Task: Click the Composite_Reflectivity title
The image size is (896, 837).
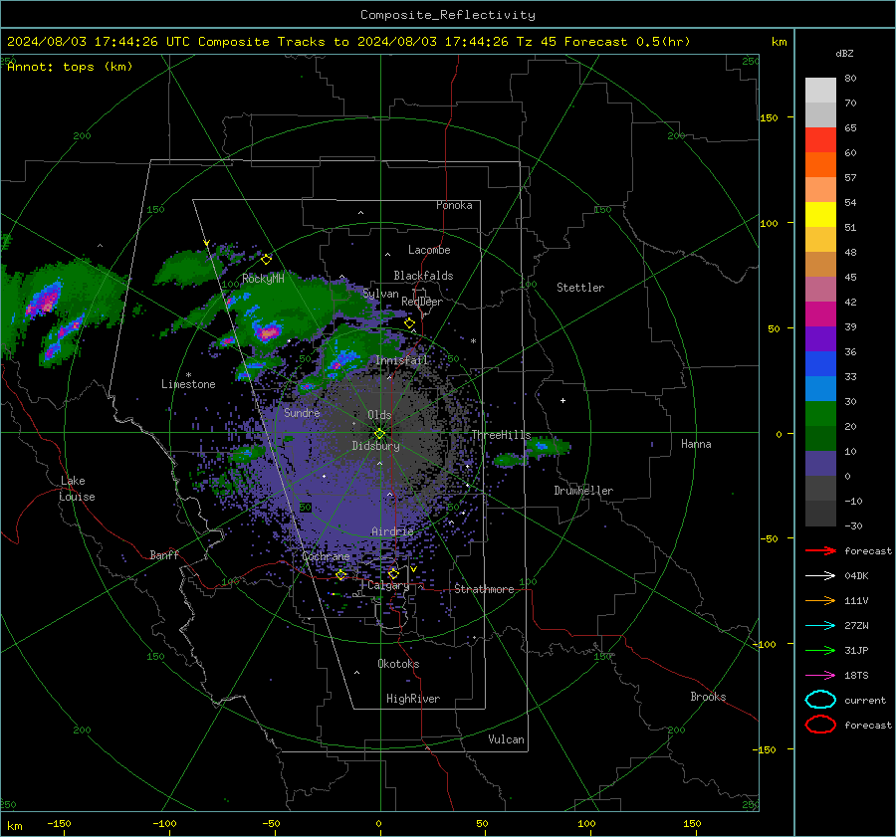Action: [448, 15]
